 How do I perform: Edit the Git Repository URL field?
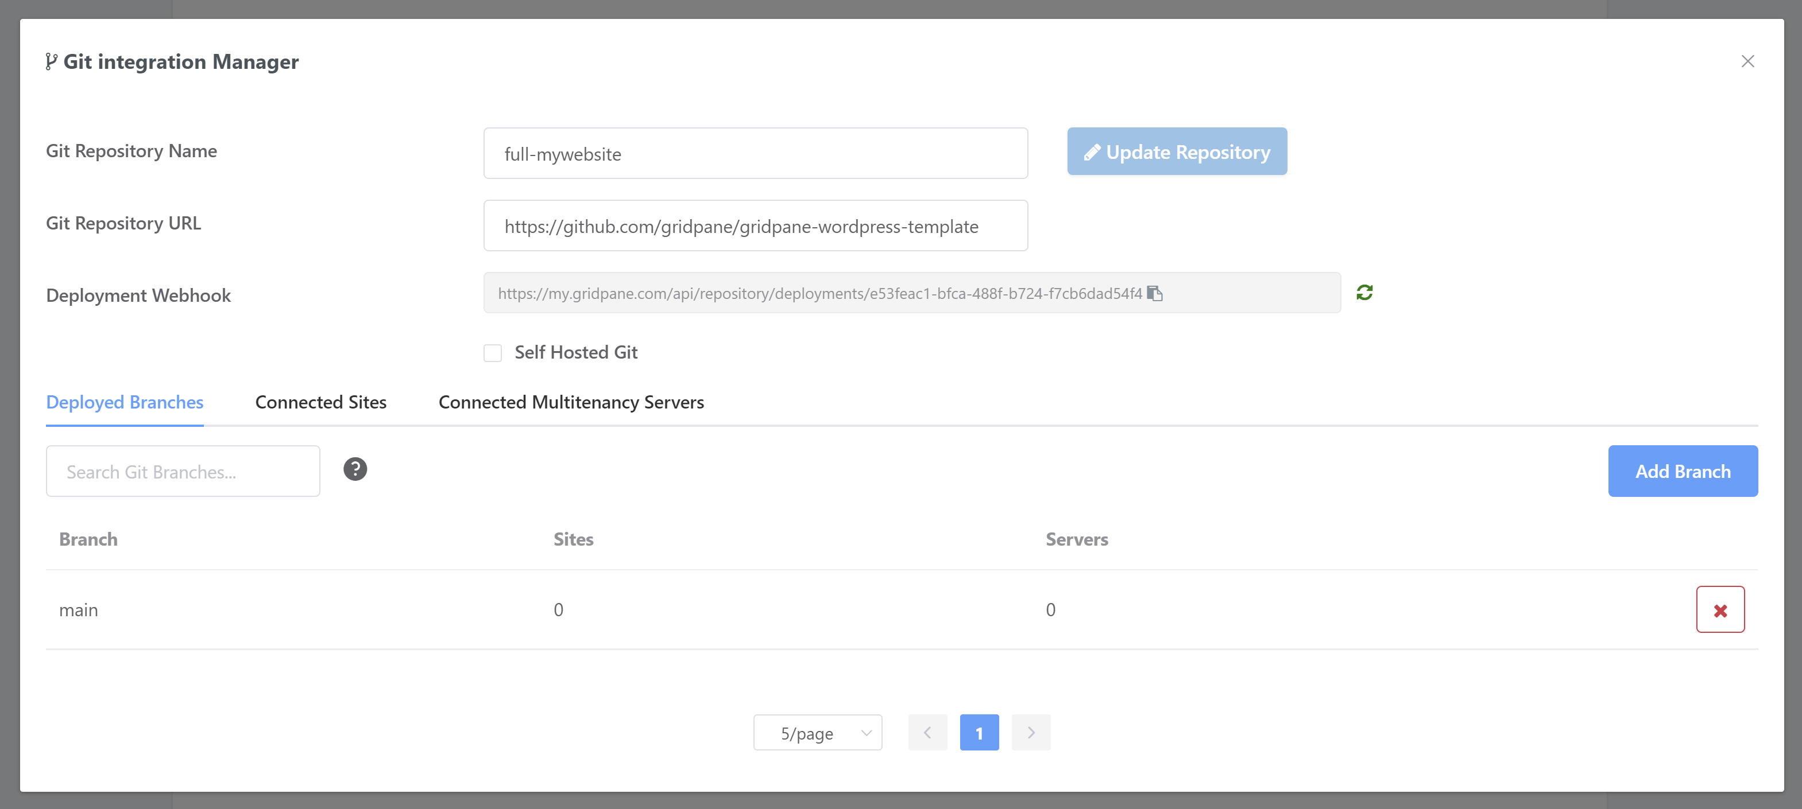tap(755, 227)
